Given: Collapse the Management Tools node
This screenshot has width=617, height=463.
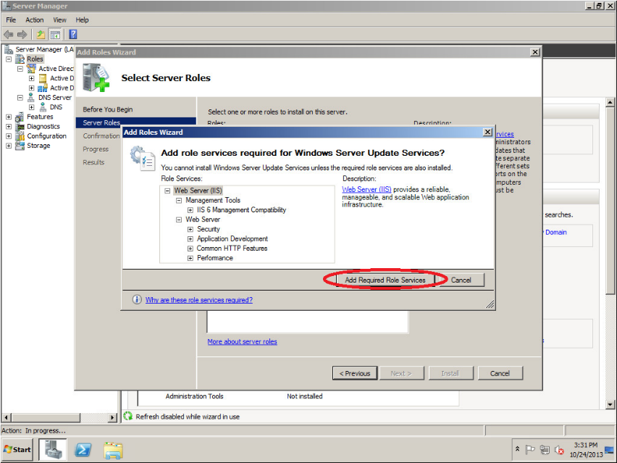Looking at the screenshot, I should (x=179, y=201).
